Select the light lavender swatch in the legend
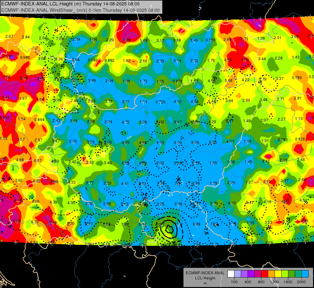This screenshot has height=288, width=314. [x=238, y=274]
